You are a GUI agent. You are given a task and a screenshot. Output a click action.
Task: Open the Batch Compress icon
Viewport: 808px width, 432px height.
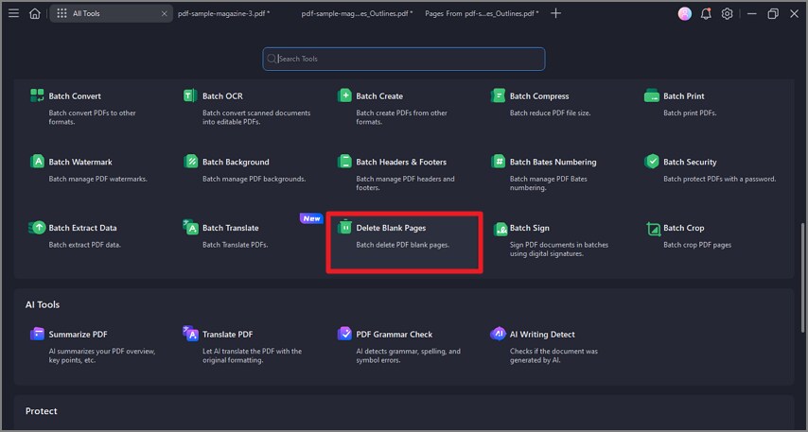[x=498, y=95]
